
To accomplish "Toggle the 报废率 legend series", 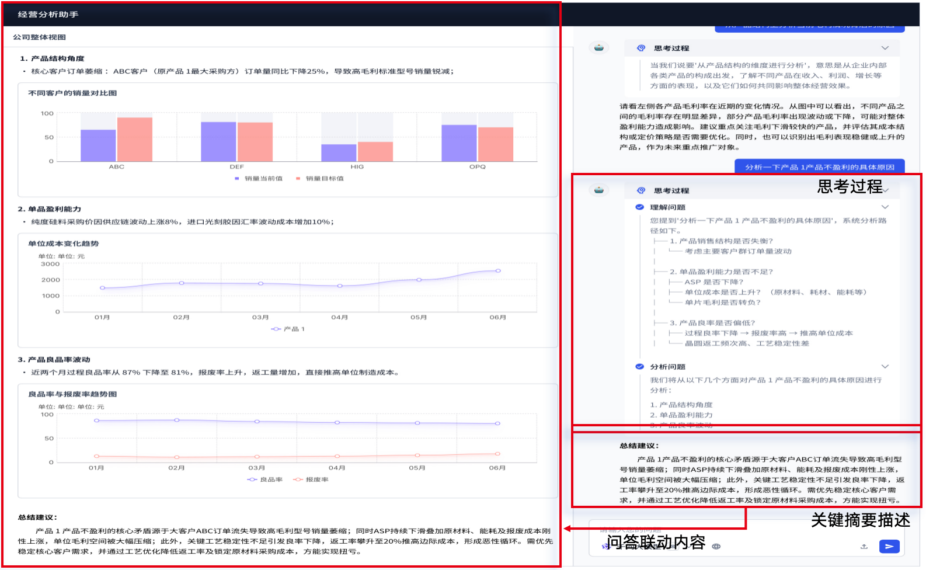I will coord(311,479).
